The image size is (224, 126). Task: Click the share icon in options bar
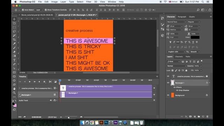click(210, 10)
